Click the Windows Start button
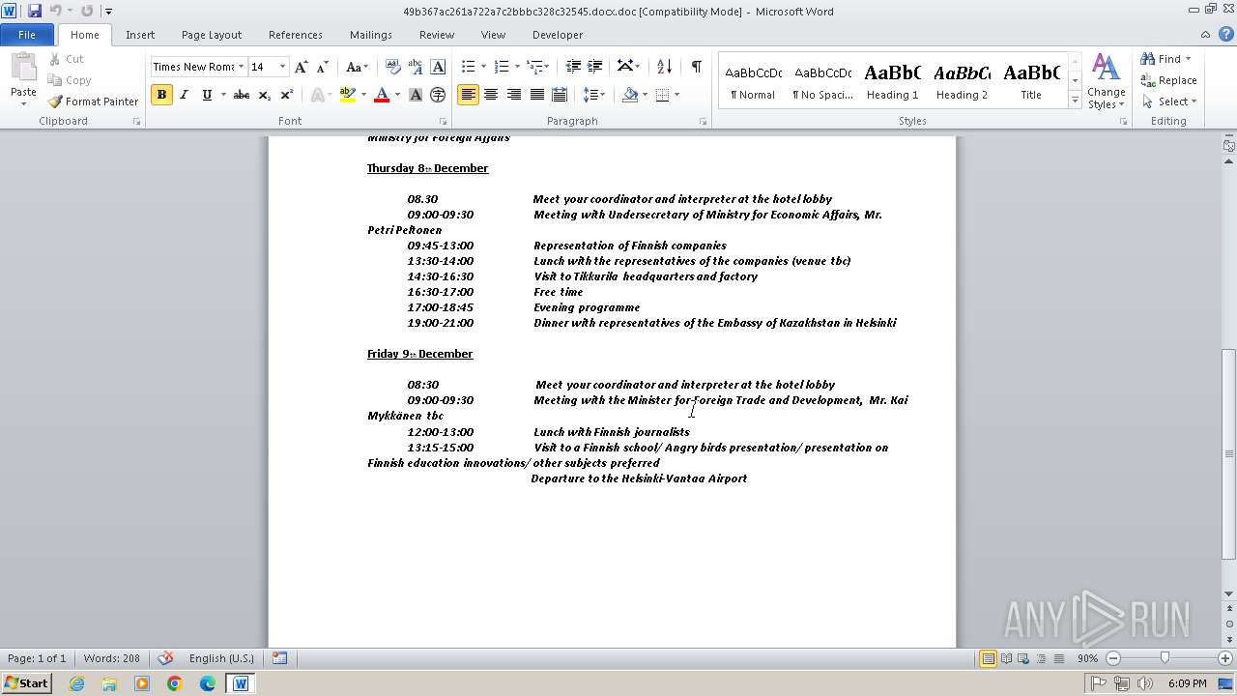 pos(27,683)
